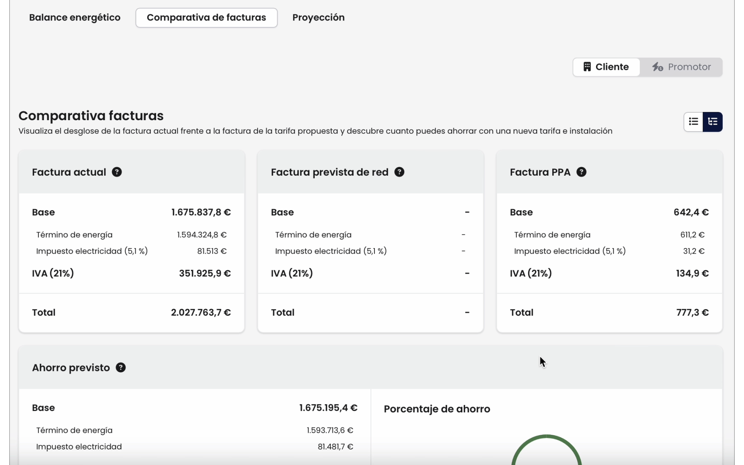Click the Factura prevista de red card title
Viewport: 744px width, 465px height.
[x=329, y=172]
